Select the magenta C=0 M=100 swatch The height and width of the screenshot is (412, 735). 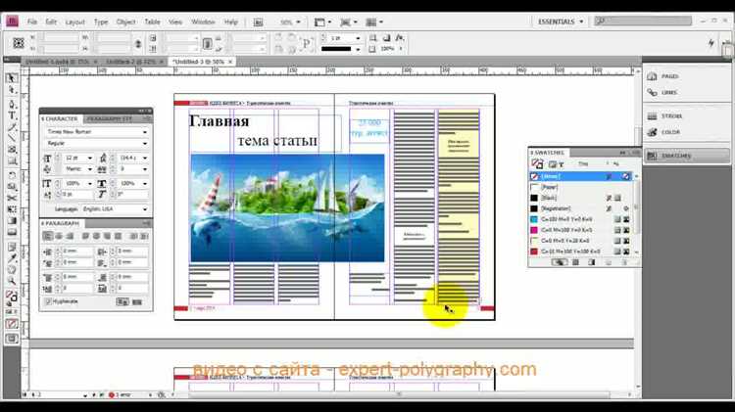click(x=581, y=230)
